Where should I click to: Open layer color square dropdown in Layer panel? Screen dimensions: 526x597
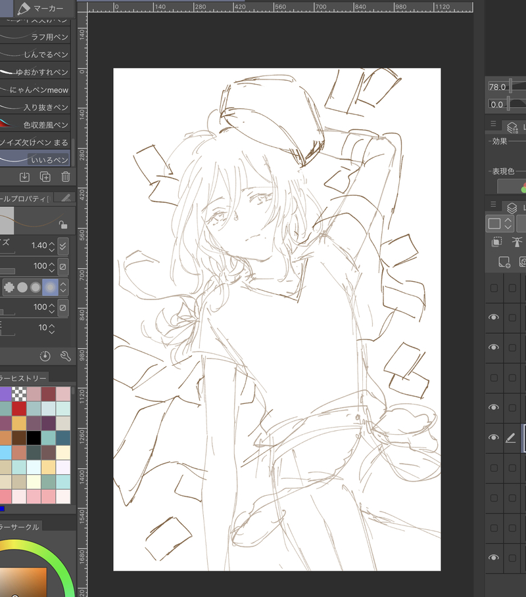(500, 223)
